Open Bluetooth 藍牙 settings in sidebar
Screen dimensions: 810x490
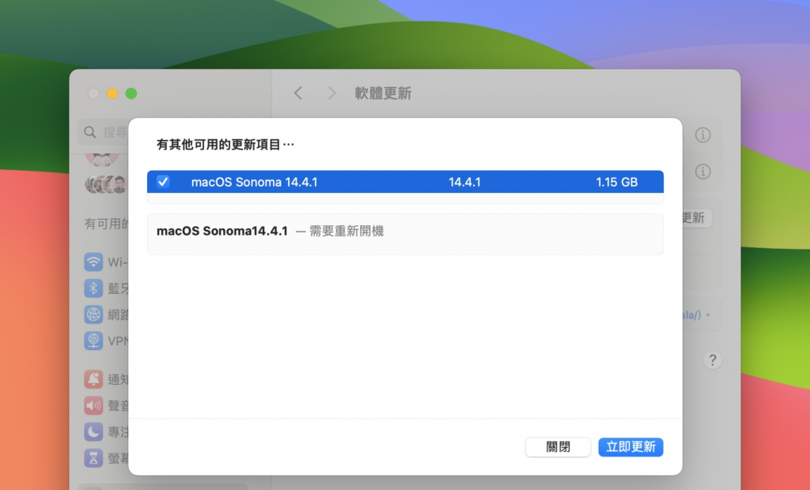coord(106,288)
